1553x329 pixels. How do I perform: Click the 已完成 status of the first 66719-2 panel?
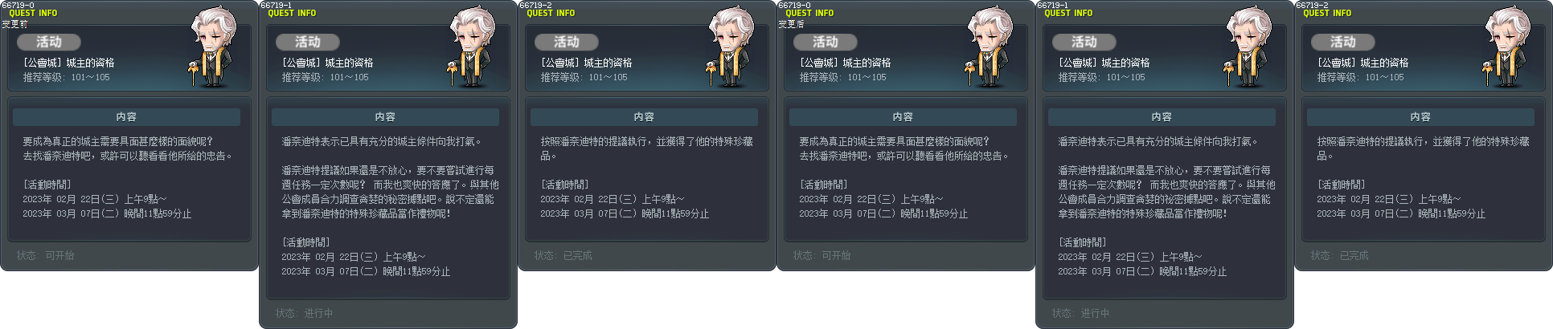pos(577,255)
